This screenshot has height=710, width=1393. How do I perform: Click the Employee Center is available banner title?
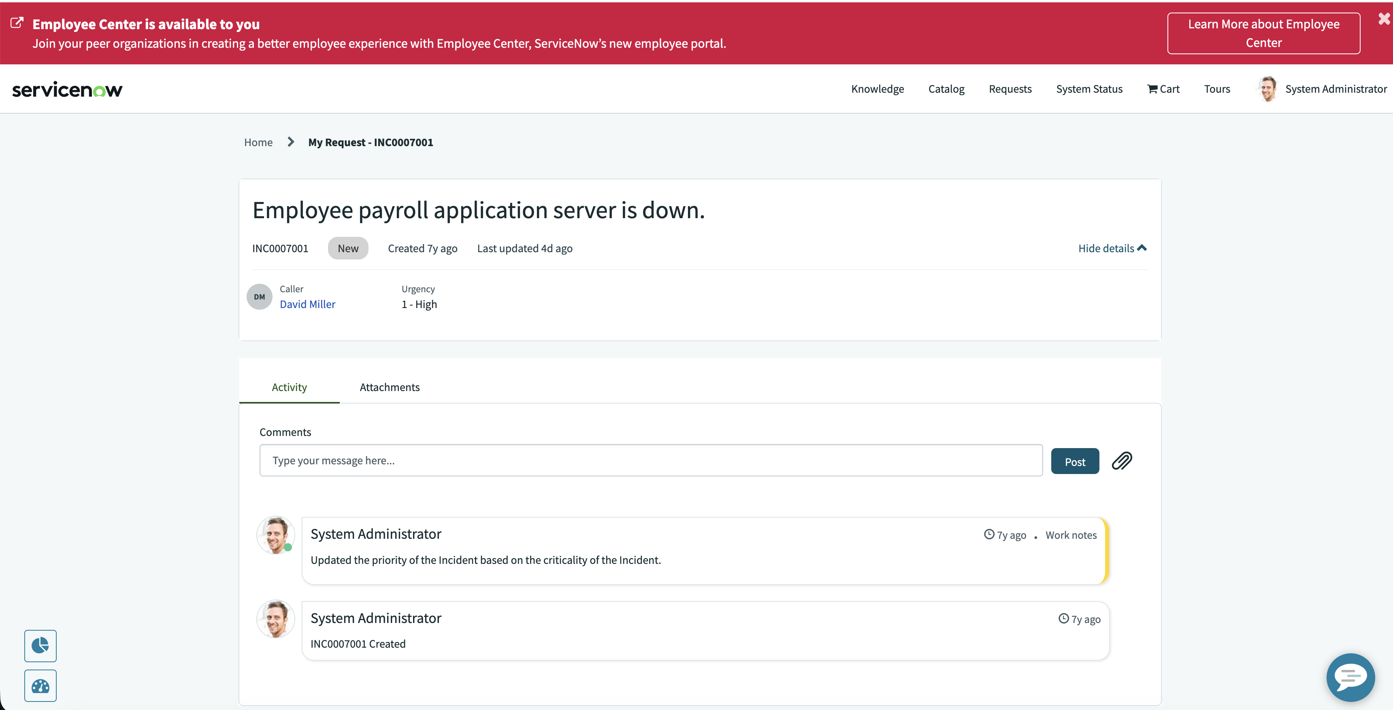(x=145, y=24)
